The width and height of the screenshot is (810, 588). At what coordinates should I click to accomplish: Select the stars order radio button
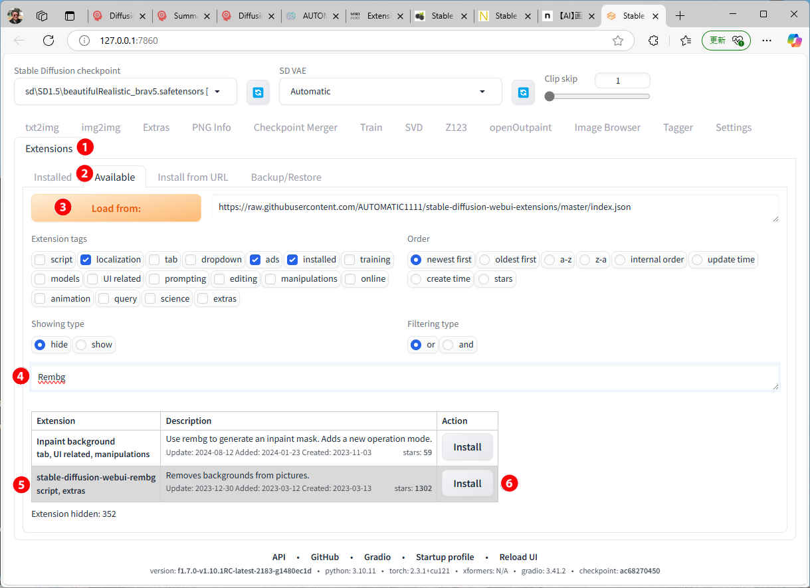tap(484, 279)
